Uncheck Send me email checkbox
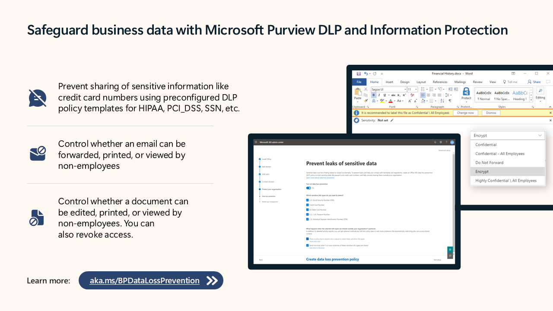The image size is (553, 311). [x=307, y=245]
